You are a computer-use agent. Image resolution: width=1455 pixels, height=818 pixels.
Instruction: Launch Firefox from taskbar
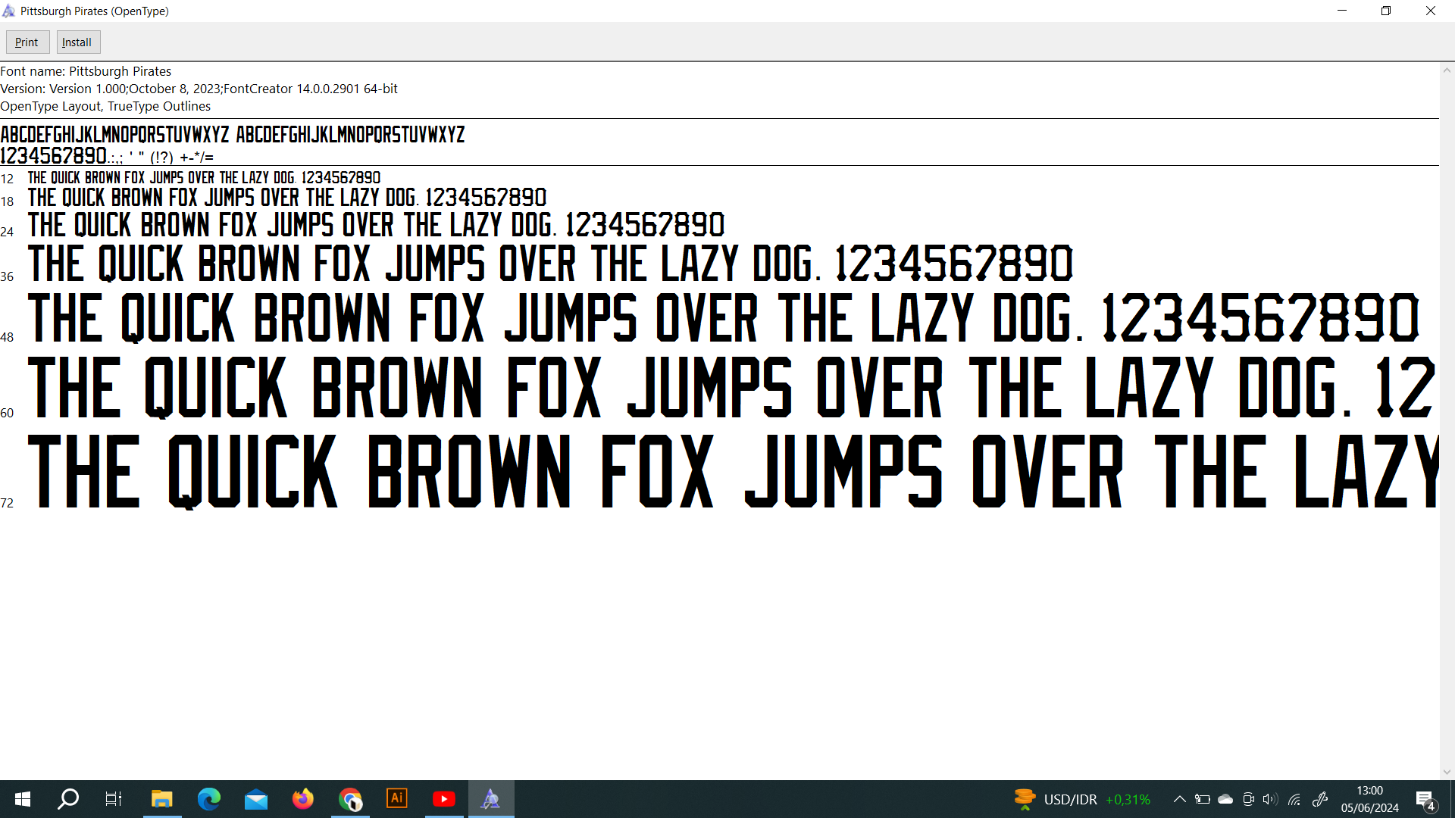pos(303,799)
